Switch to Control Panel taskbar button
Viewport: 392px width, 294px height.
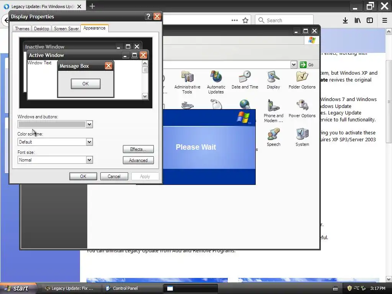[x=132, y=288]
